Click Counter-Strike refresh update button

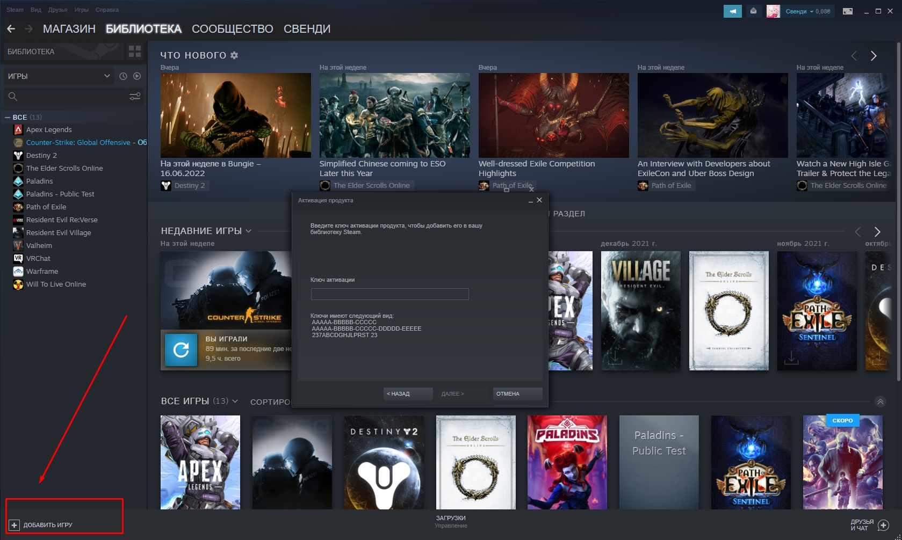click(181, 350)
